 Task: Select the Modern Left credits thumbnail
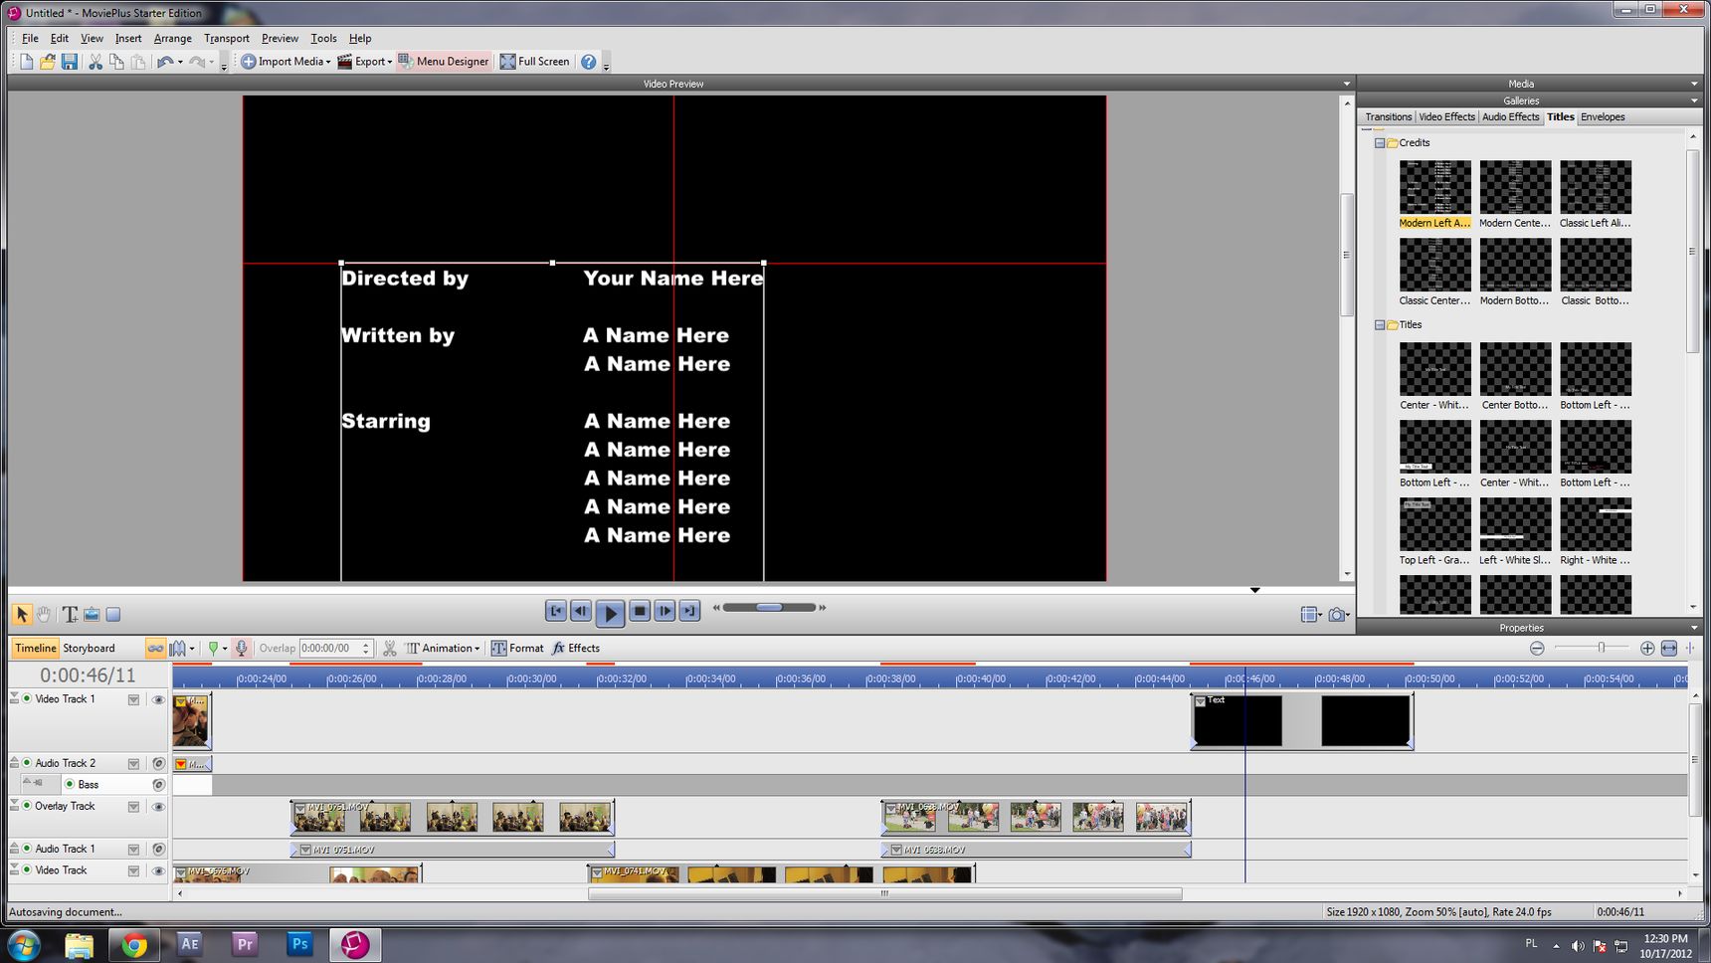(x=1434, y=188)
